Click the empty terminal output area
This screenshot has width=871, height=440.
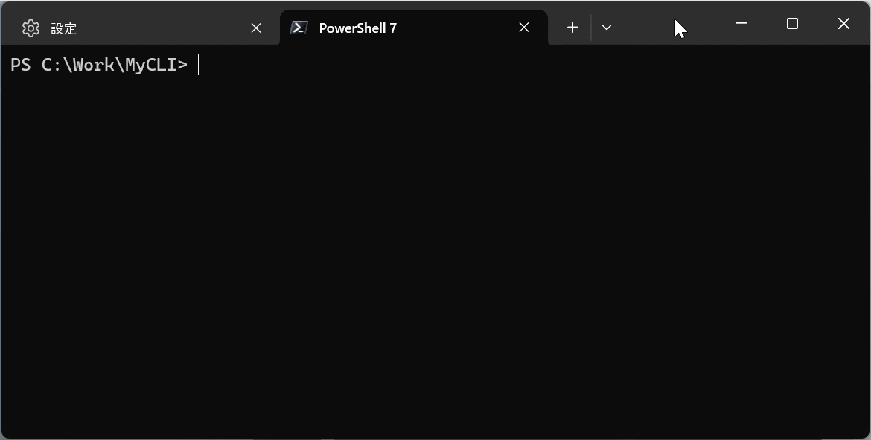[x=435, y=246]
